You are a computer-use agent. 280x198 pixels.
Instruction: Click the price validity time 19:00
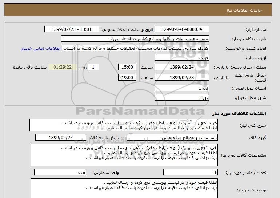point(127,78)
